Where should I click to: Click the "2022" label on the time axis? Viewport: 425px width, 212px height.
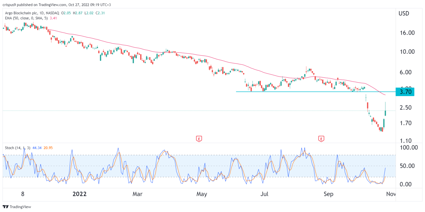pos(79,194)
